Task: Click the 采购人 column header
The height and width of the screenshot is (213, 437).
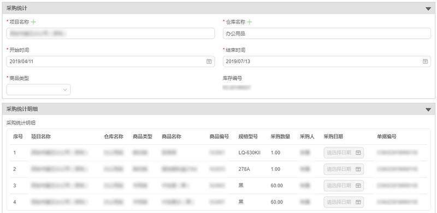Action: [x=307, y=137]
